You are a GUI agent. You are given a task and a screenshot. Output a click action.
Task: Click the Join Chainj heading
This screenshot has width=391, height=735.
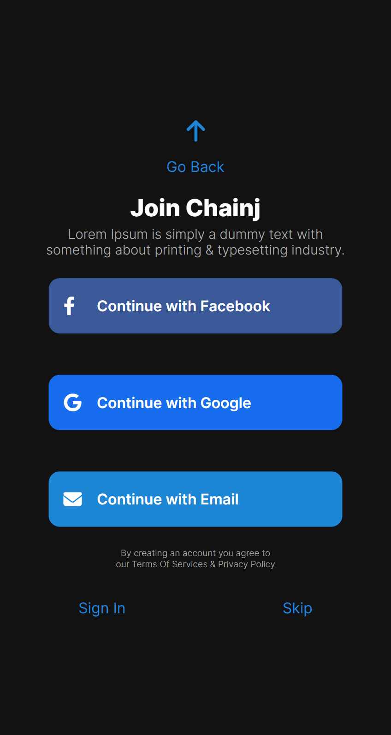195,208
